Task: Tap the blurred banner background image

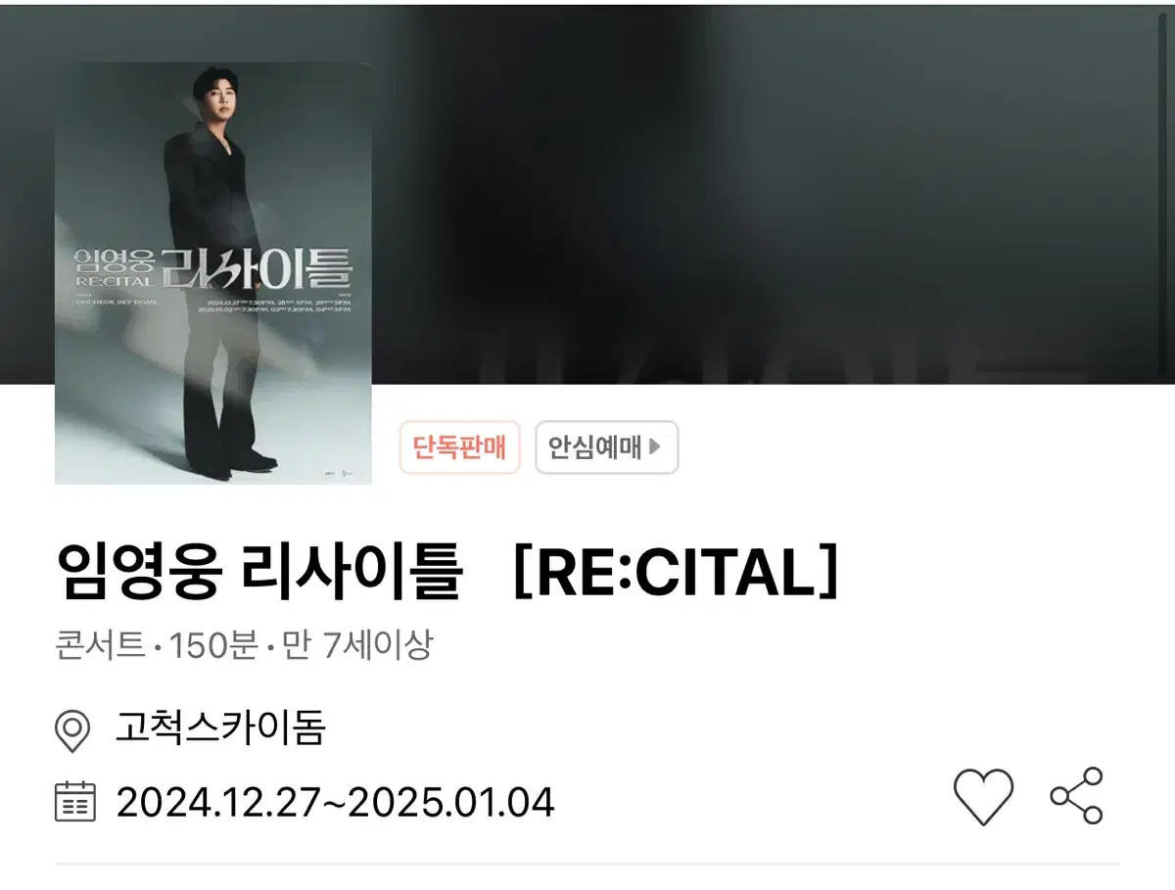Action: [774, 196]
